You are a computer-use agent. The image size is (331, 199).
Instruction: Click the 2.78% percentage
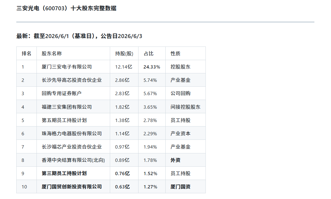tap(150, 120)
